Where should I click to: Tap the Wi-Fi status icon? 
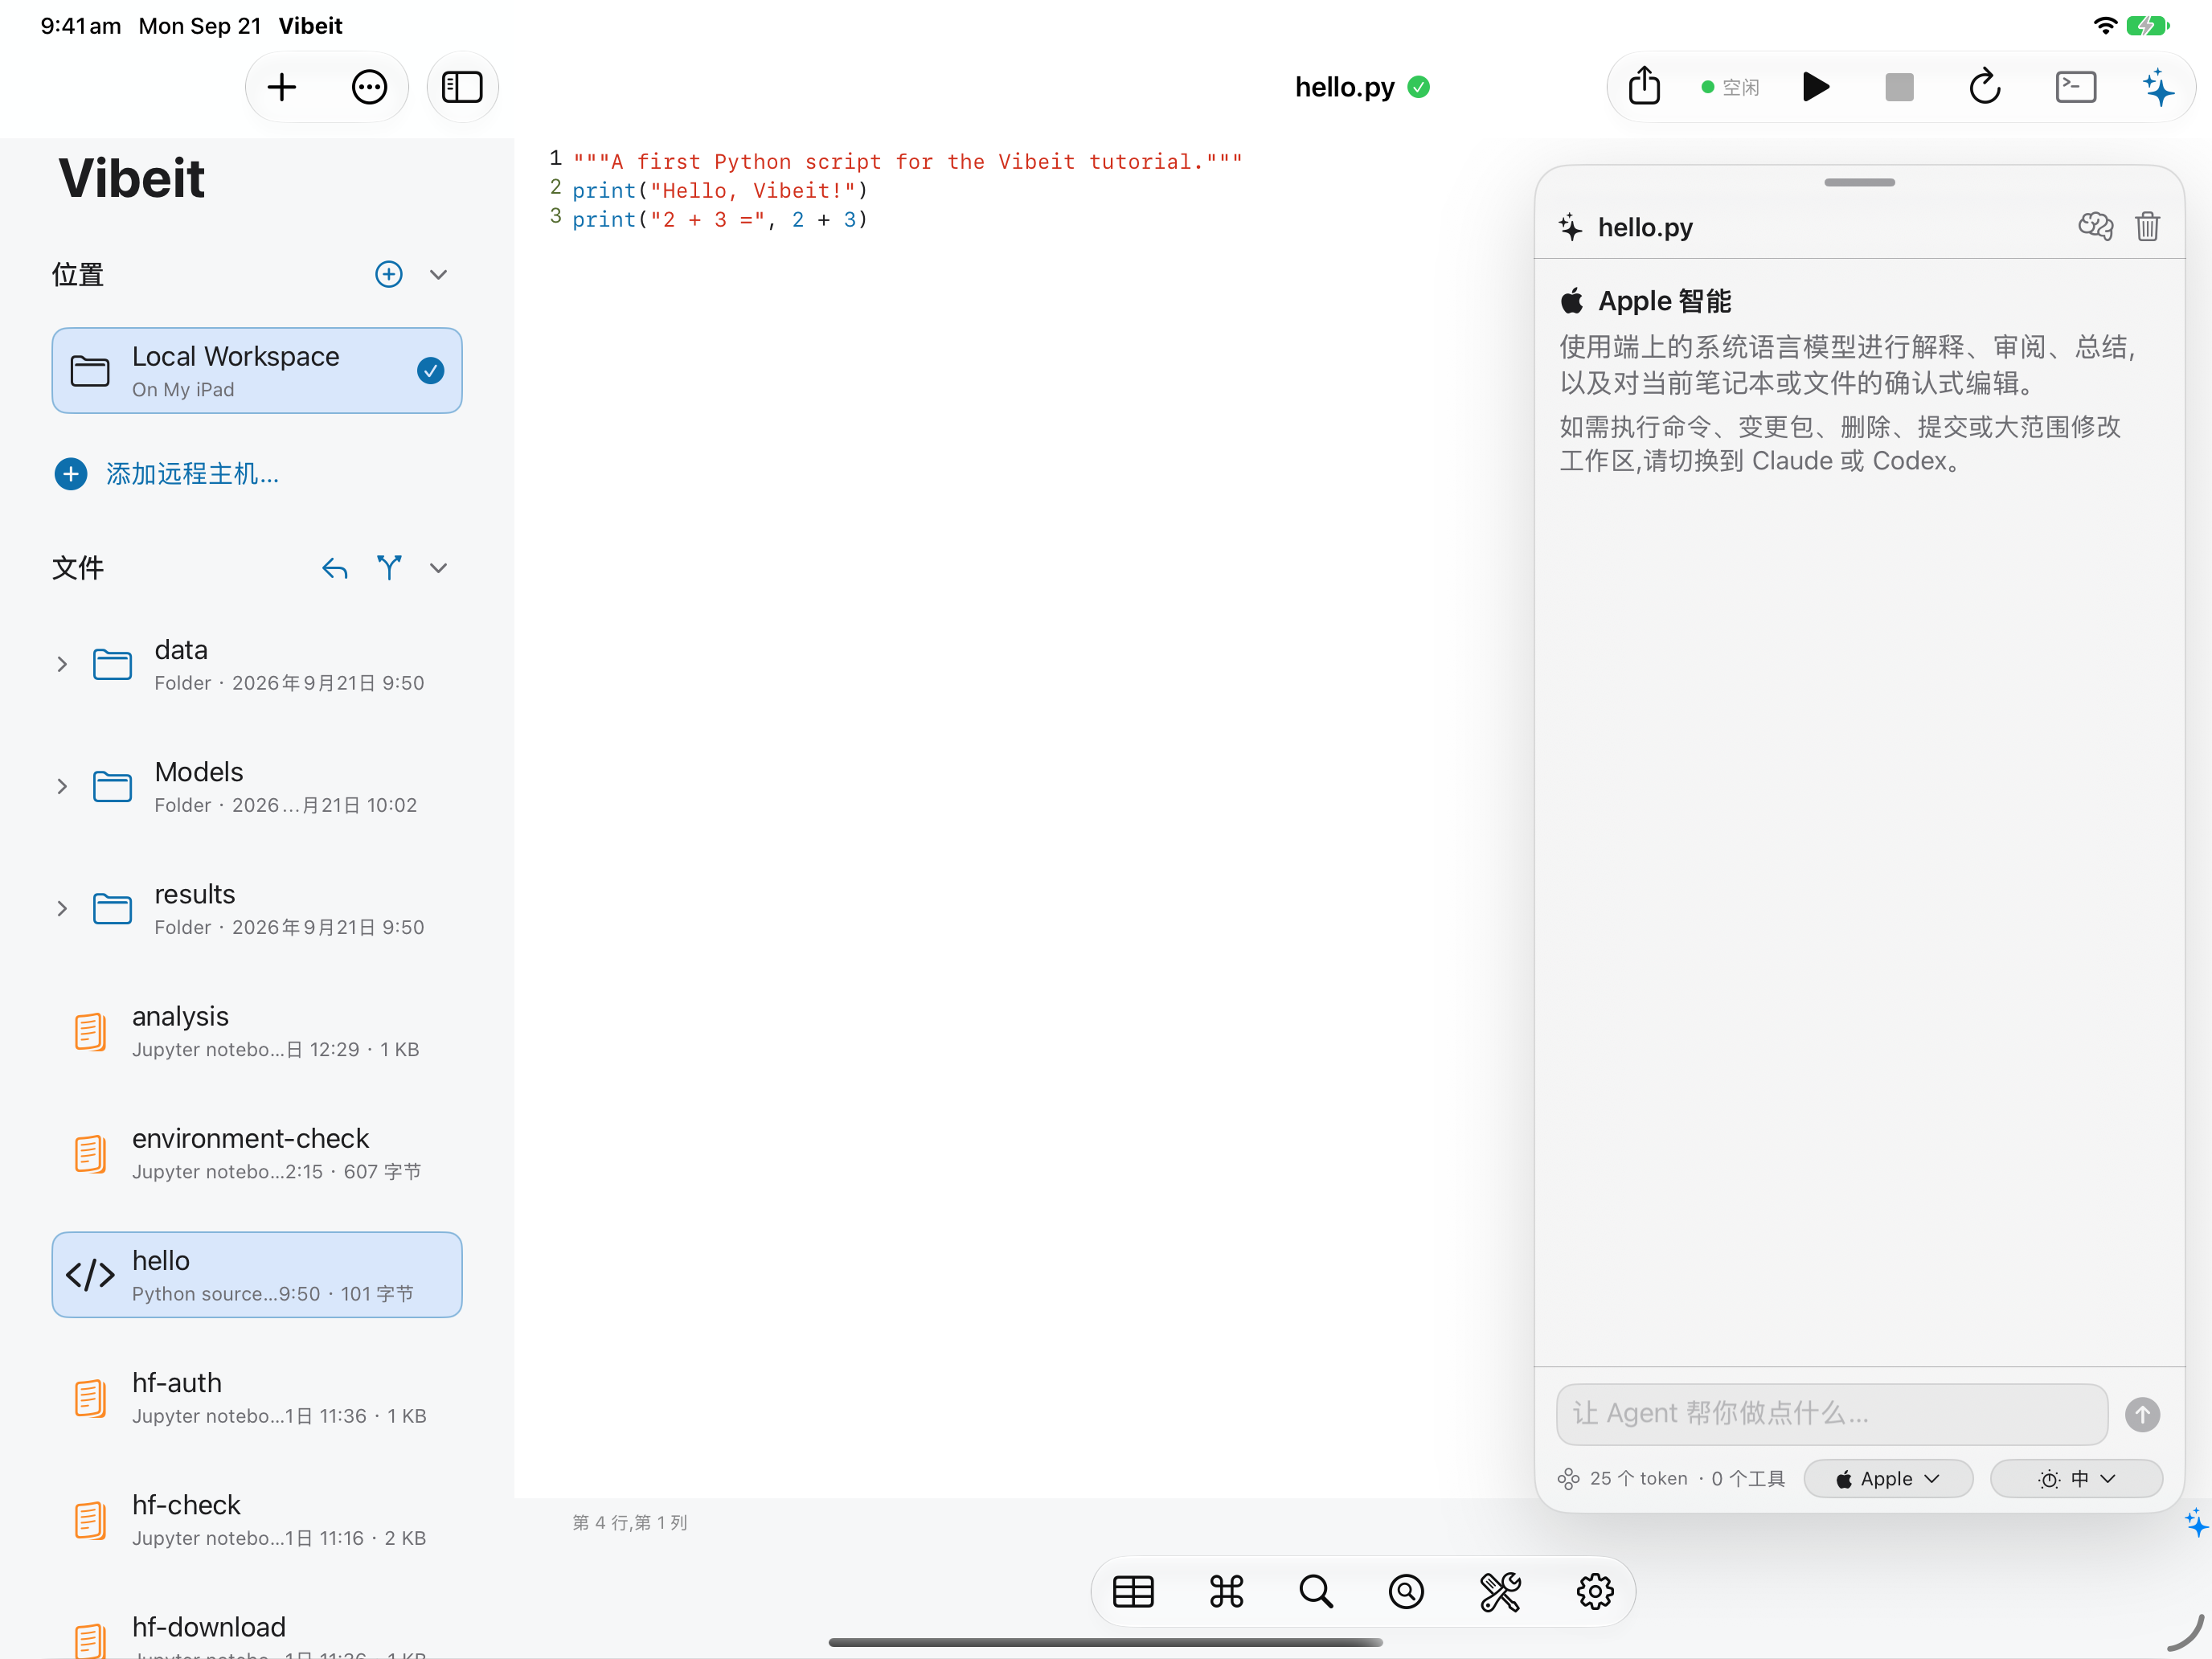[x=2105, y=25]
